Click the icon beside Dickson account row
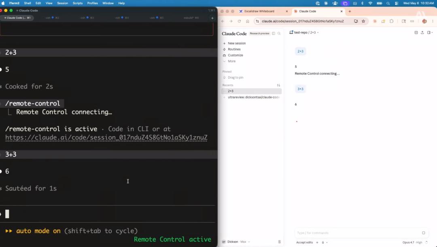Image resolution: width=437 pixels, height=247 pixels. pos(279,242)
